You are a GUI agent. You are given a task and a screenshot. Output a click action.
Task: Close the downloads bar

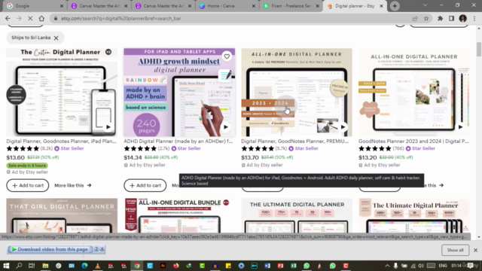(475, 250)
